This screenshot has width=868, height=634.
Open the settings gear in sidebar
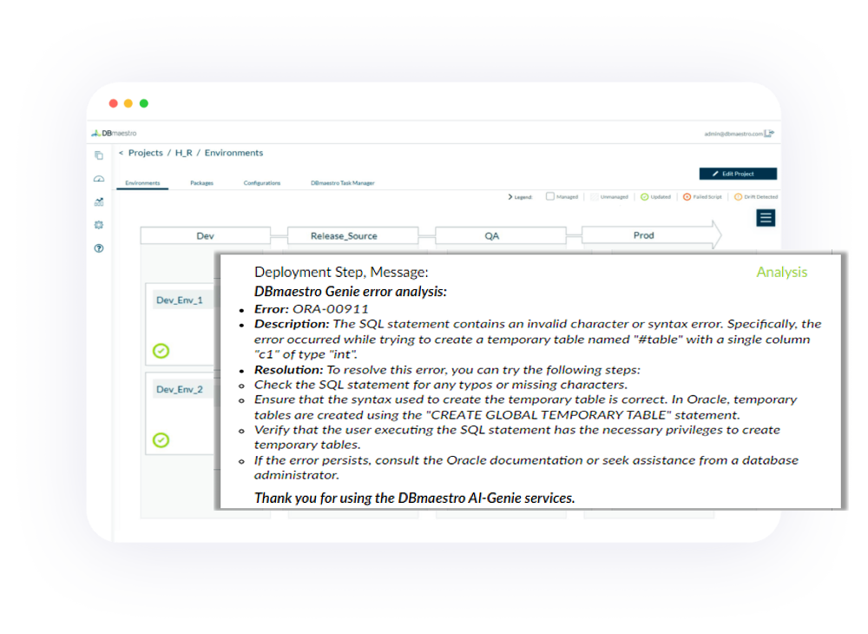coord(99,225)
